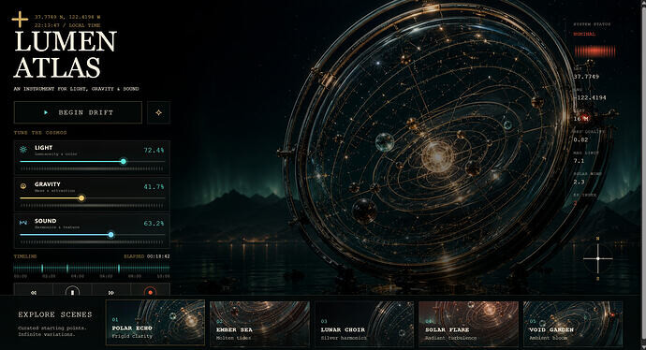Open the Void Garden scene thumbnail
This screenshot has height=350, width=646.
pos(573,323)
